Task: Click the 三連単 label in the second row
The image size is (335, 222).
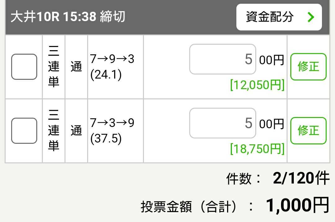Action: coord(54,131)
